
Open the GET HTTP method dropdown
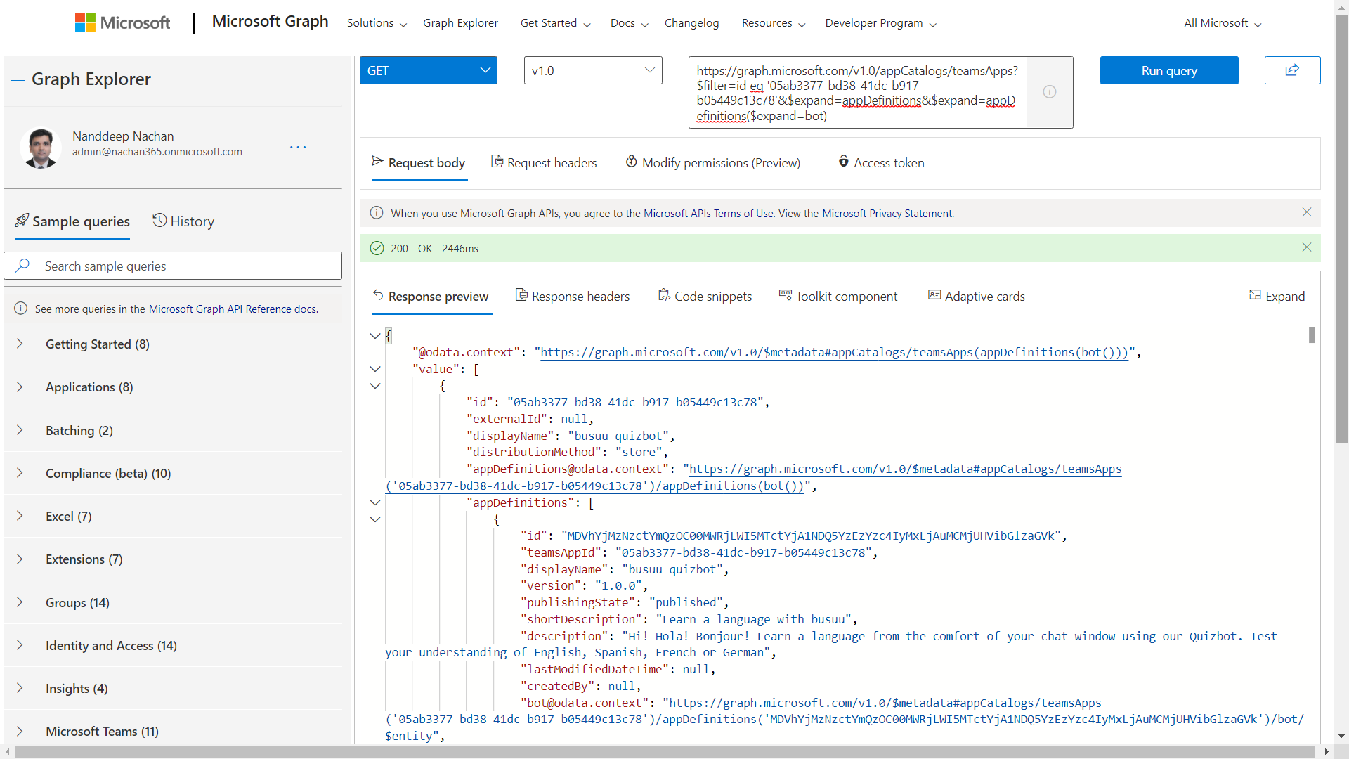point(428,70)
